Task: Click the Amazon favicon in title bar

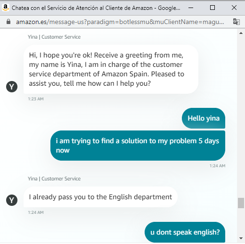Action: [x=6, y=8]
